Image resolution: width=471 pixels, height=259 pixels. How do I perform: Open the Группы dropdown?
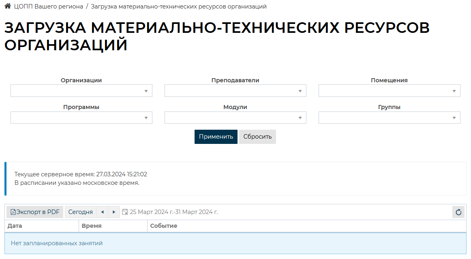click(389, 118)
